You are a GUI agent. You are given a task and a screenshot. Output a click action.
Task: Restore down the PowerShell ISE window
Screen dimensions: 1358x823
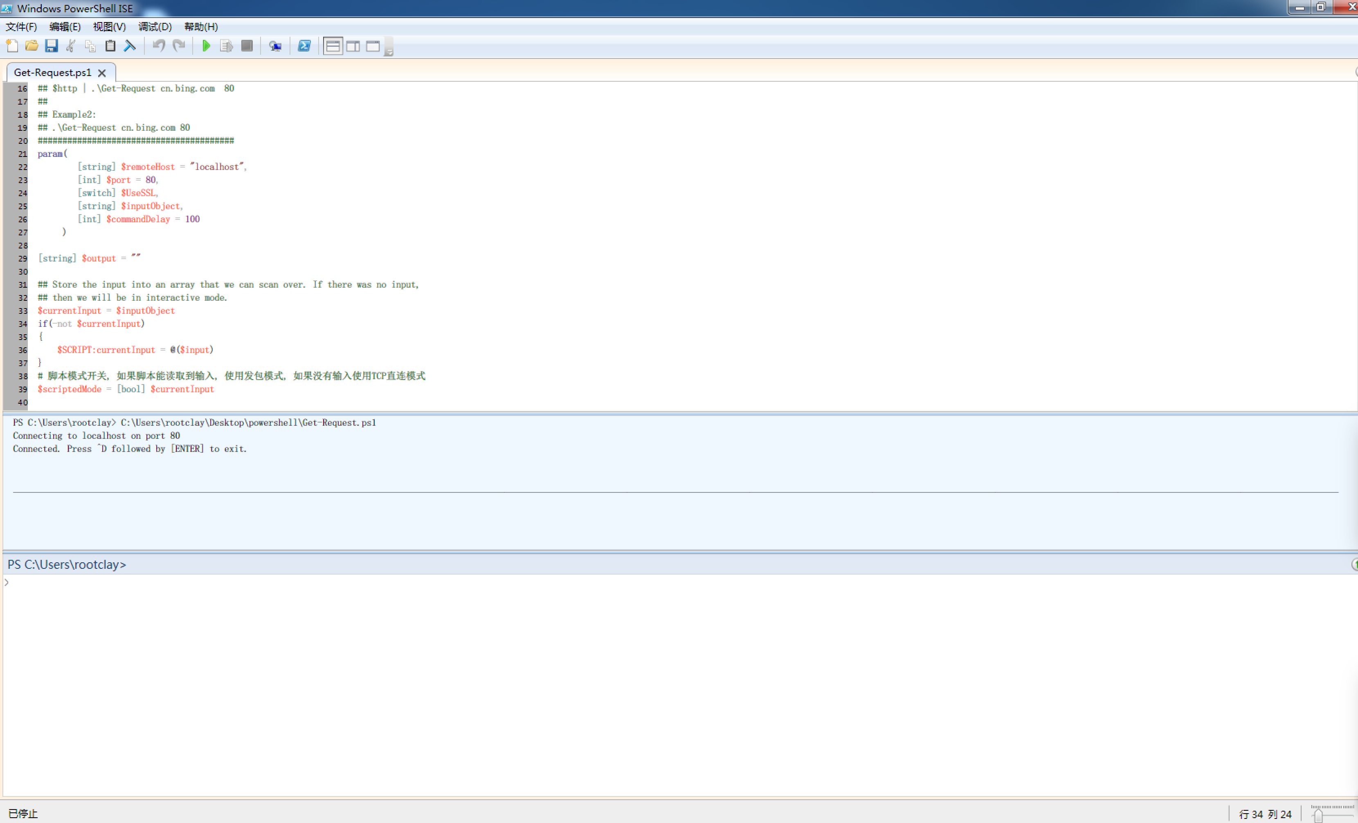pyautogui.click(x=1321, y=8)
